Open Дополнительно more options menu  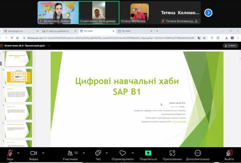(198, 155)
